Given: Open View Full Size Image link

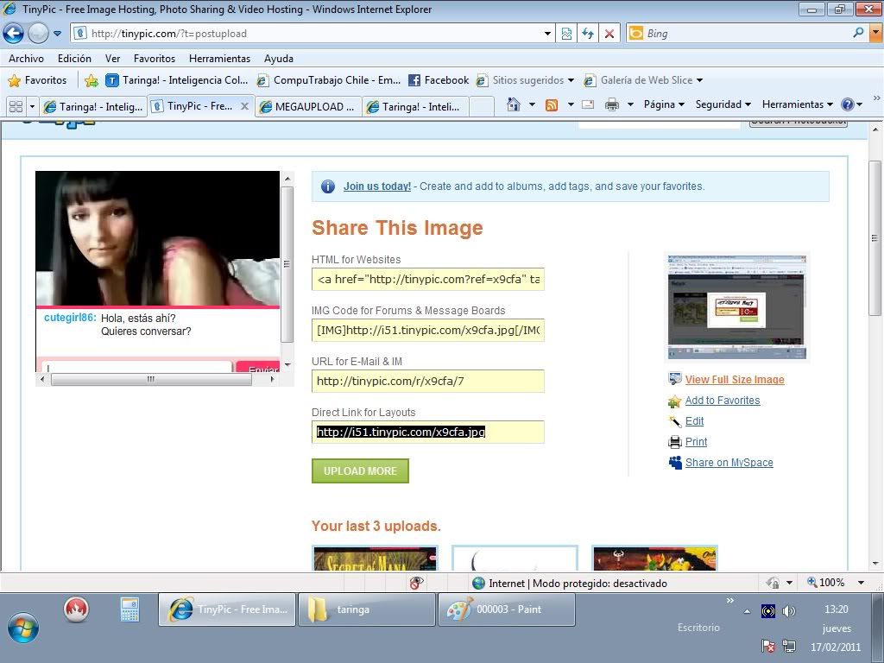Looking at the screenshot, I should click(x=735, y=380).
